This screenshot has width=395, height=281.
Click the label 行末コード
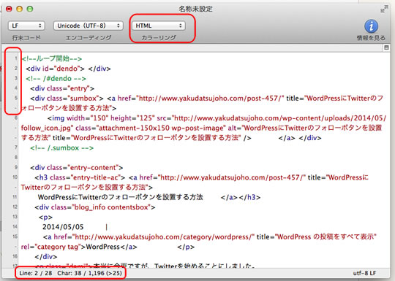click(x=26, y=38)
